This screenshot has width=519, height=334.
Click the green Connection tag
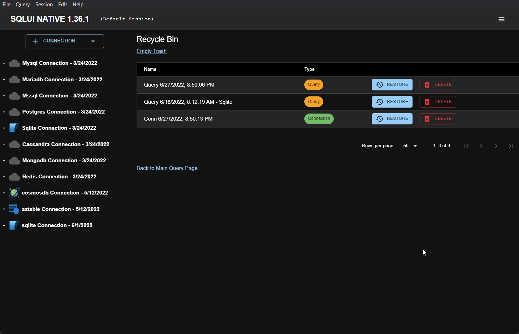pyautogui.click(x=319, y=118)
